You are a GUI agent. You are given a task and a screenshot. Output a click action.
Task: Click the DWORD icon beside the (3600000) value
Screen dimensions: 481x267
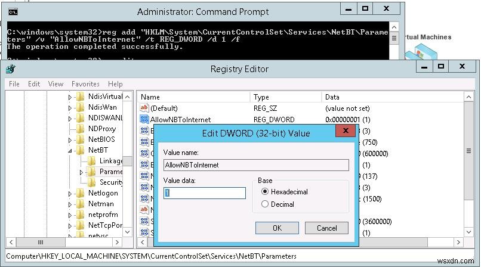pyautogui.click(x=144, y=221)
